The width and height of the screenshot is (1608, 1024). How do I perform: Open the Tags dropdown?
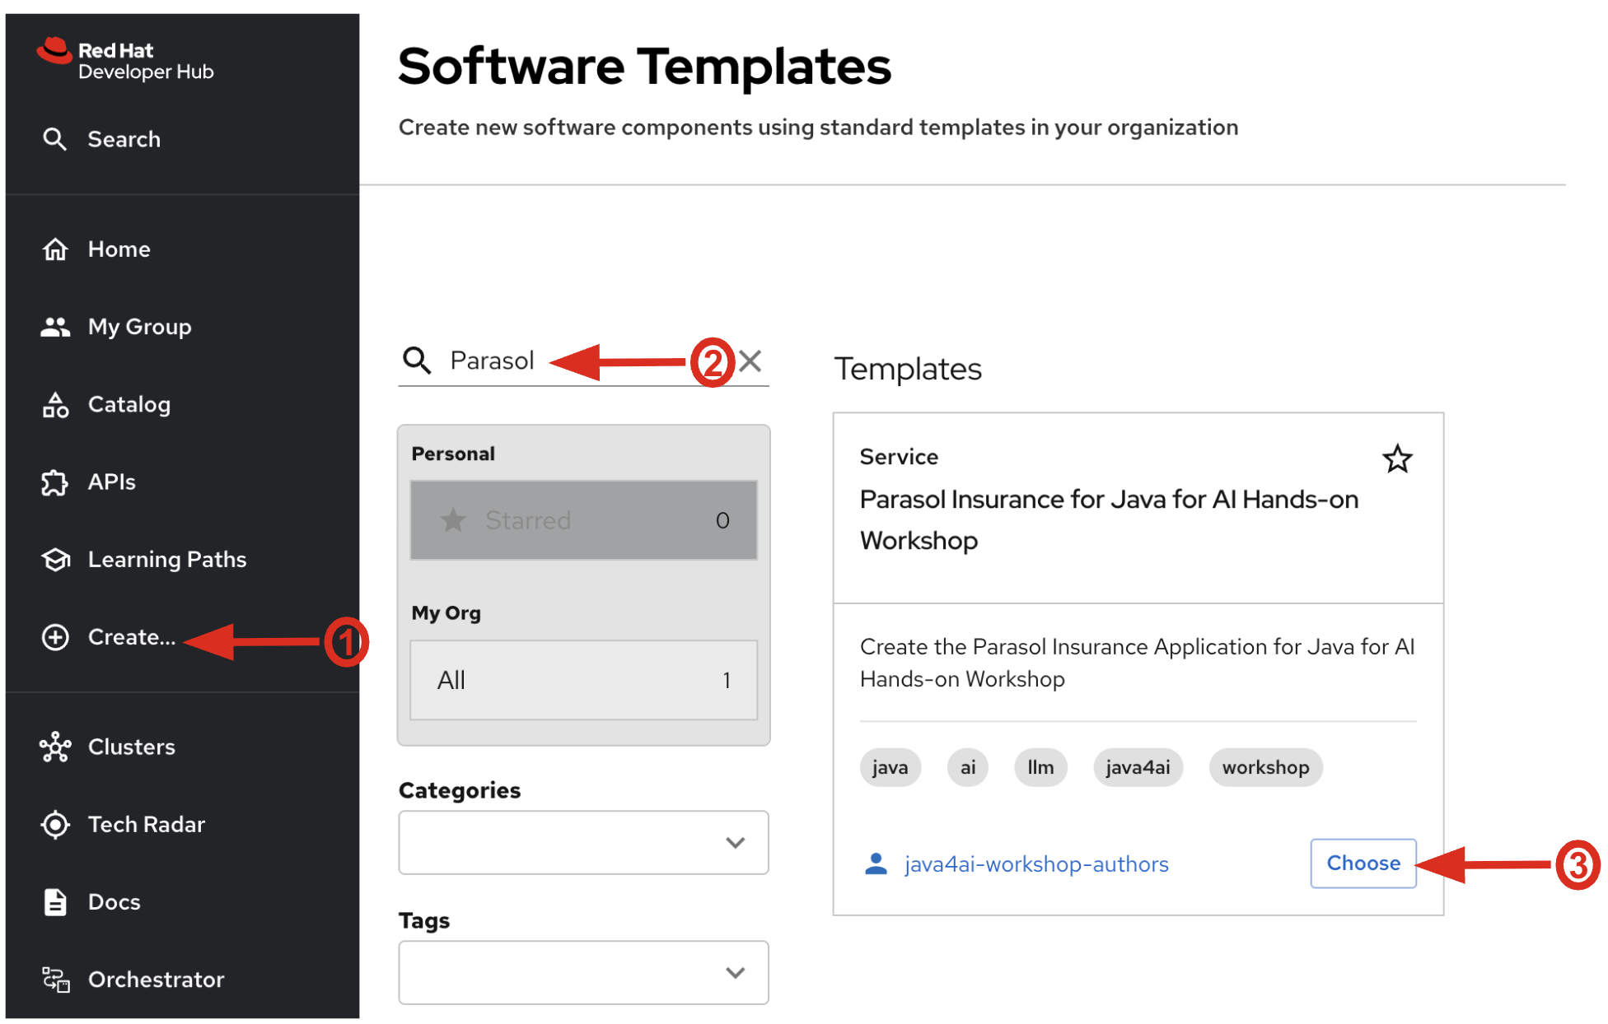[583, 972]
